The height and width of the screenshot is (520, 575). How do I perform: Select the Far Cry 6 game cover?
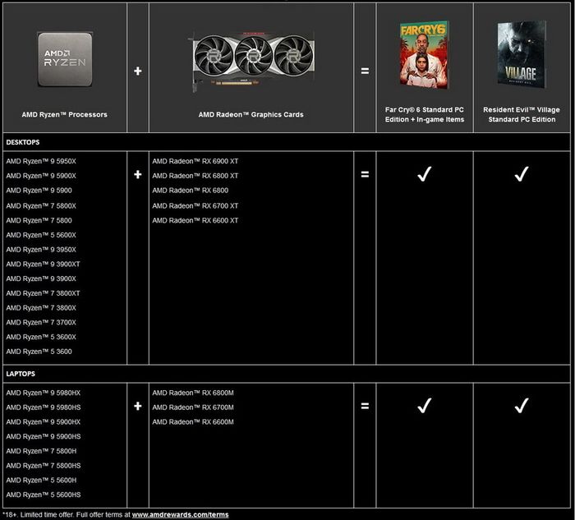tap(424, 55)
